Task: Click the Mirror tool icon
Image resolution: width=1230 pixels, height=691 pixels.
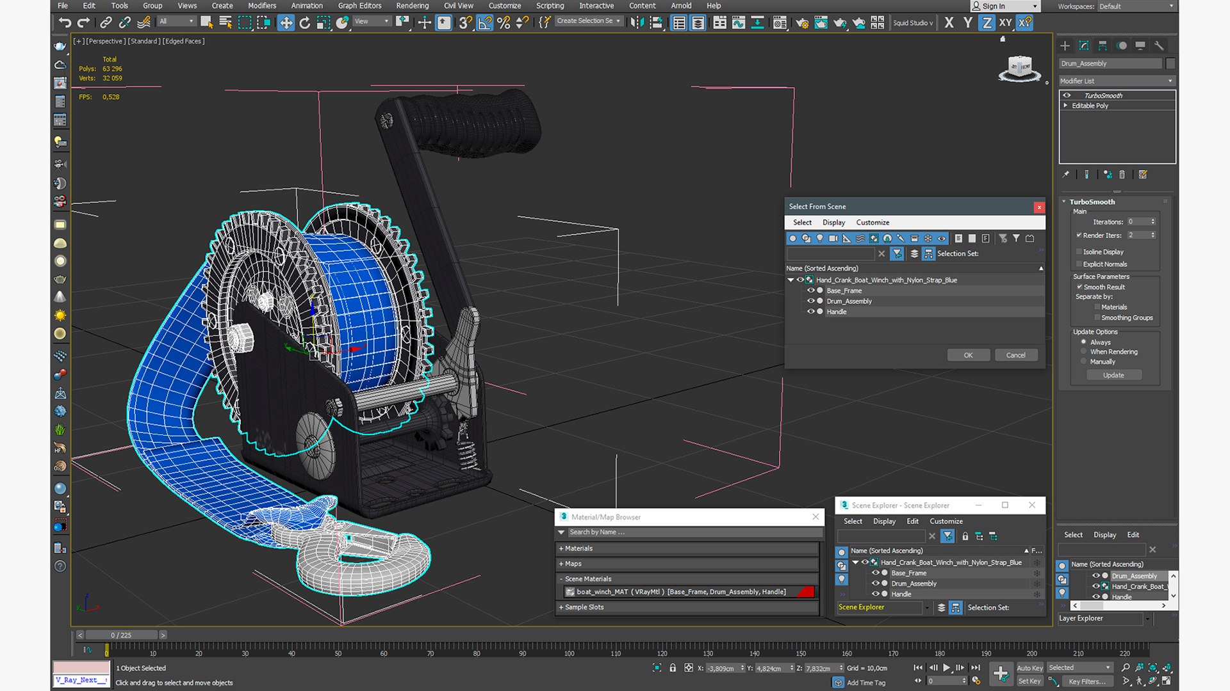Action: pos(636,23)
